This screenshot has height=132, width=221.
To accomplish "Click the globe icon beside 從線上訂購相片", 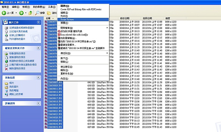I will (x=6, y=35).
